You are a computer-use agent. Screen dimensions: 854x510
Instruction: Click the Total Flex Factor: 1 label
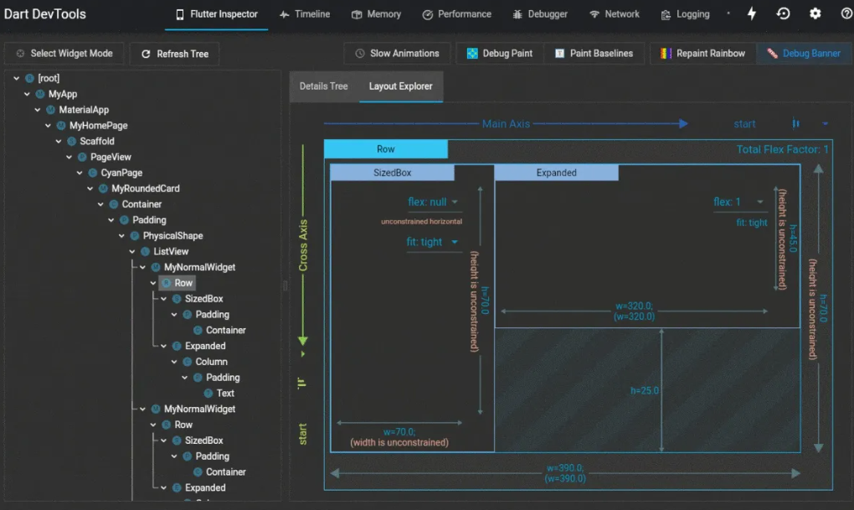[782, 149]
